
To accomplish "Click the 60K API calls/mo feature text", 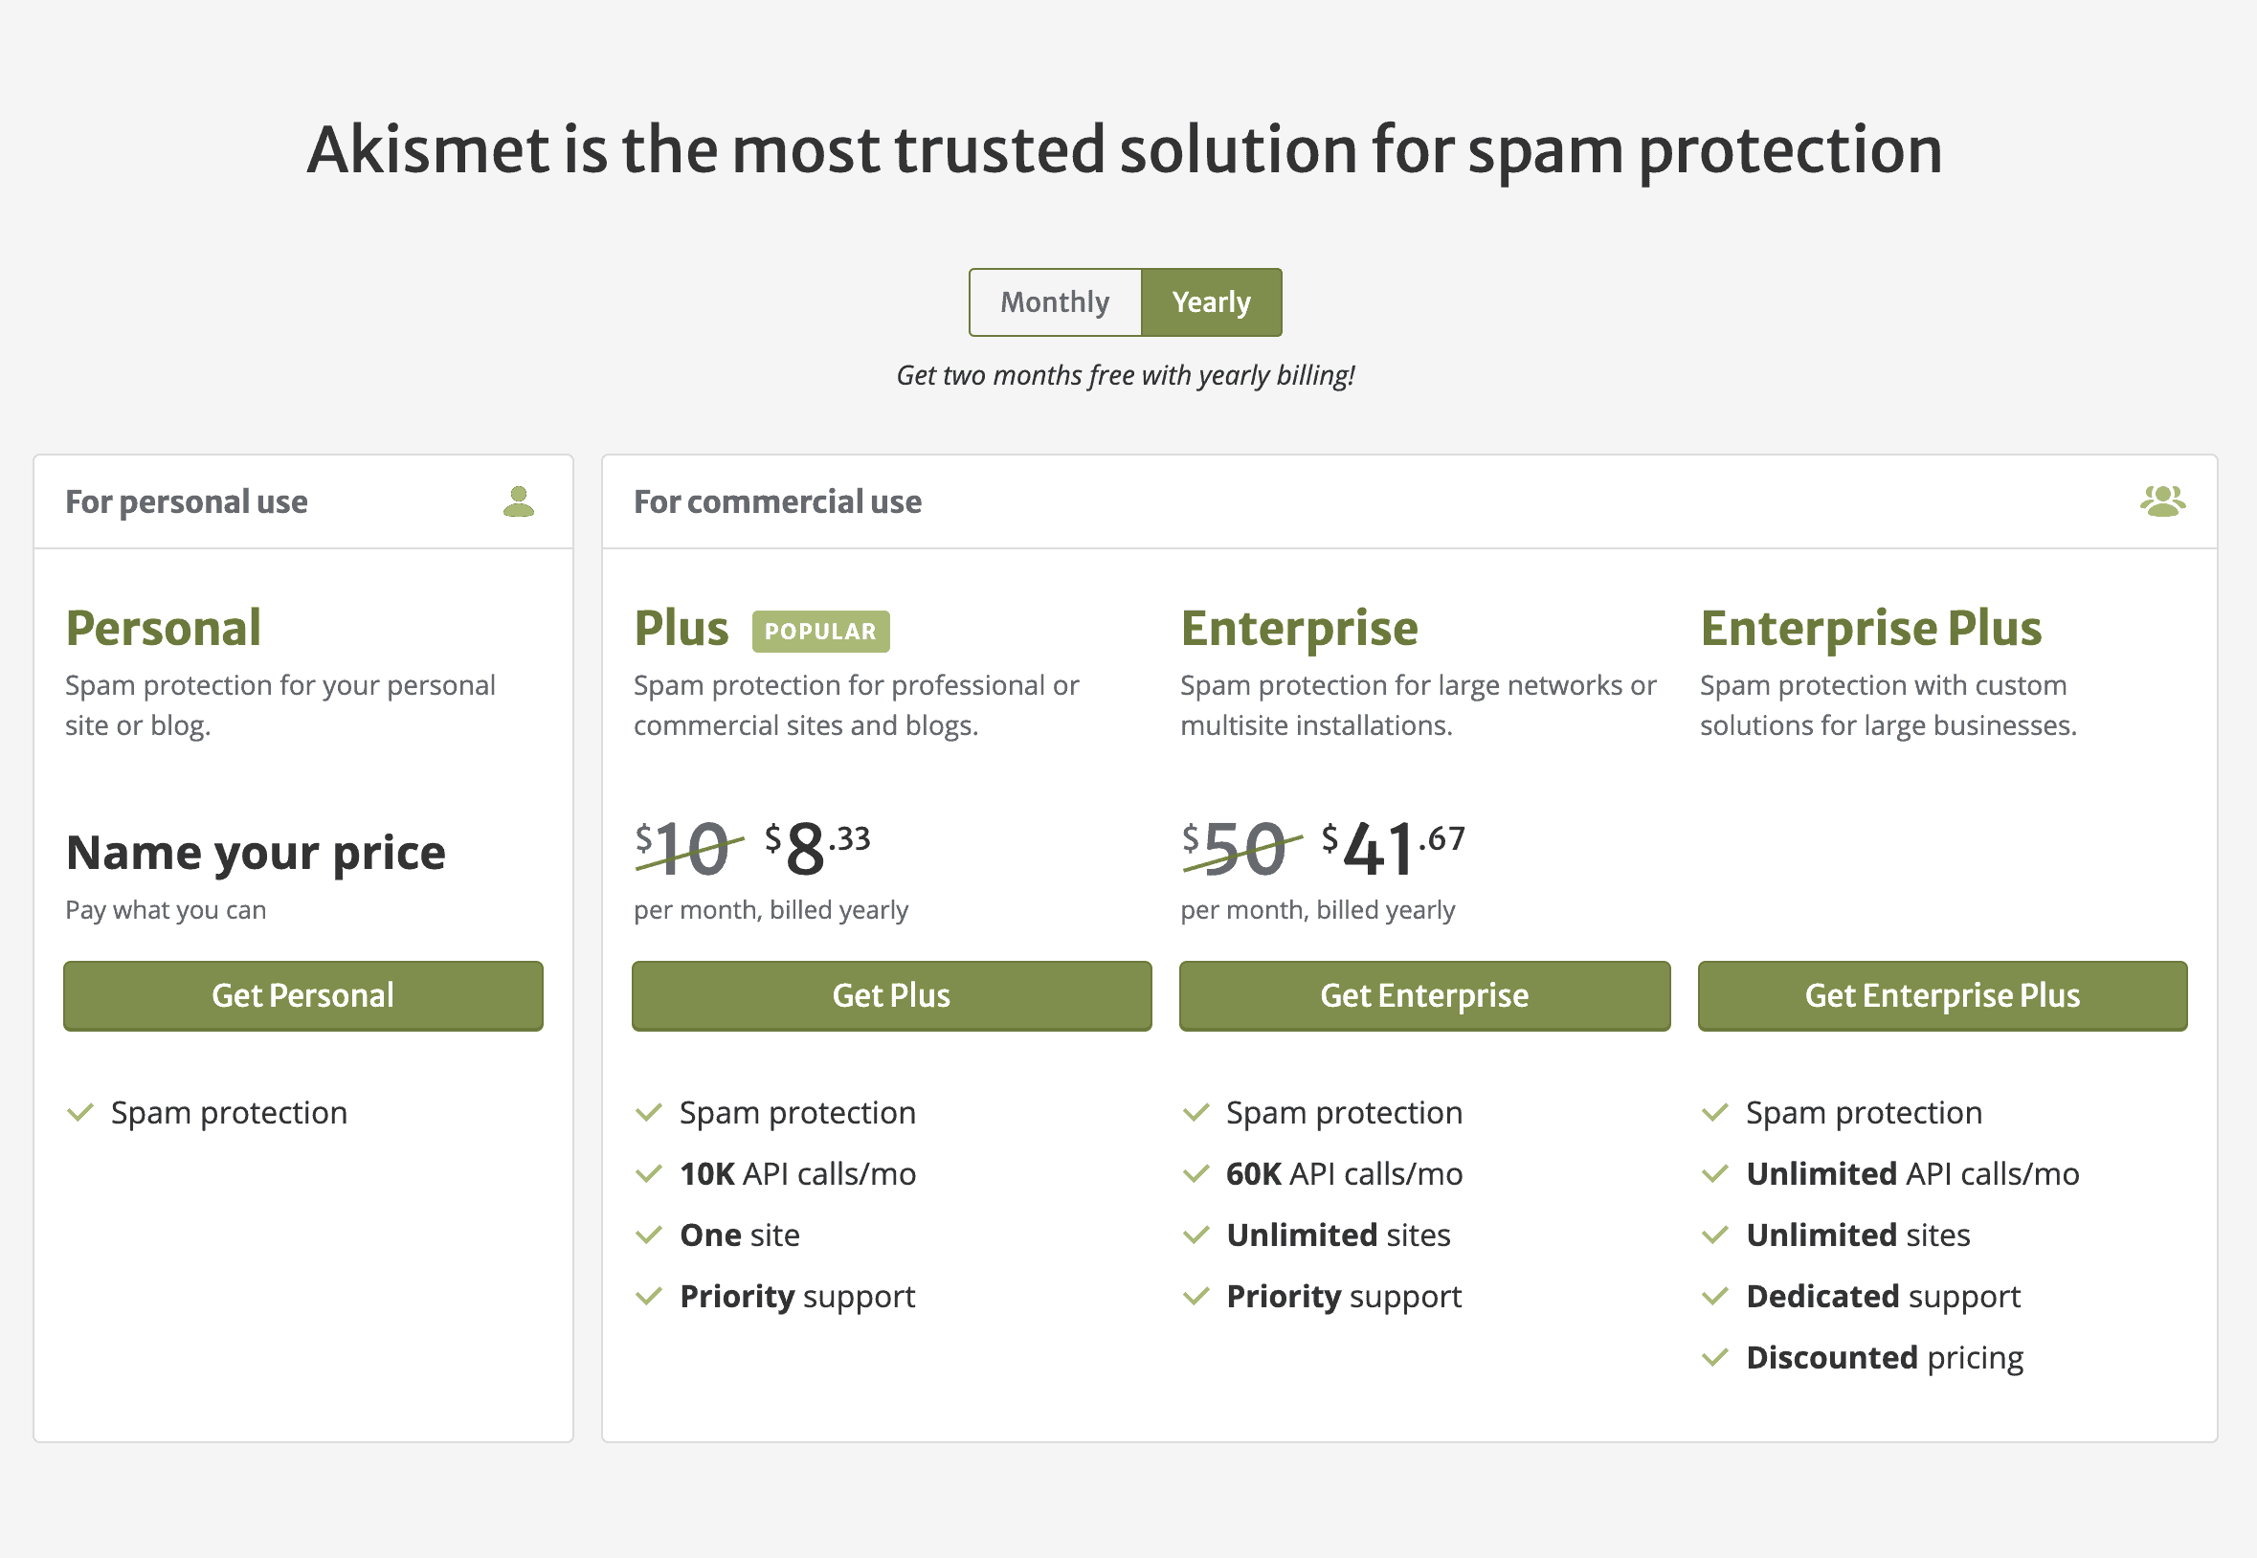I will coord(1344,1174).
